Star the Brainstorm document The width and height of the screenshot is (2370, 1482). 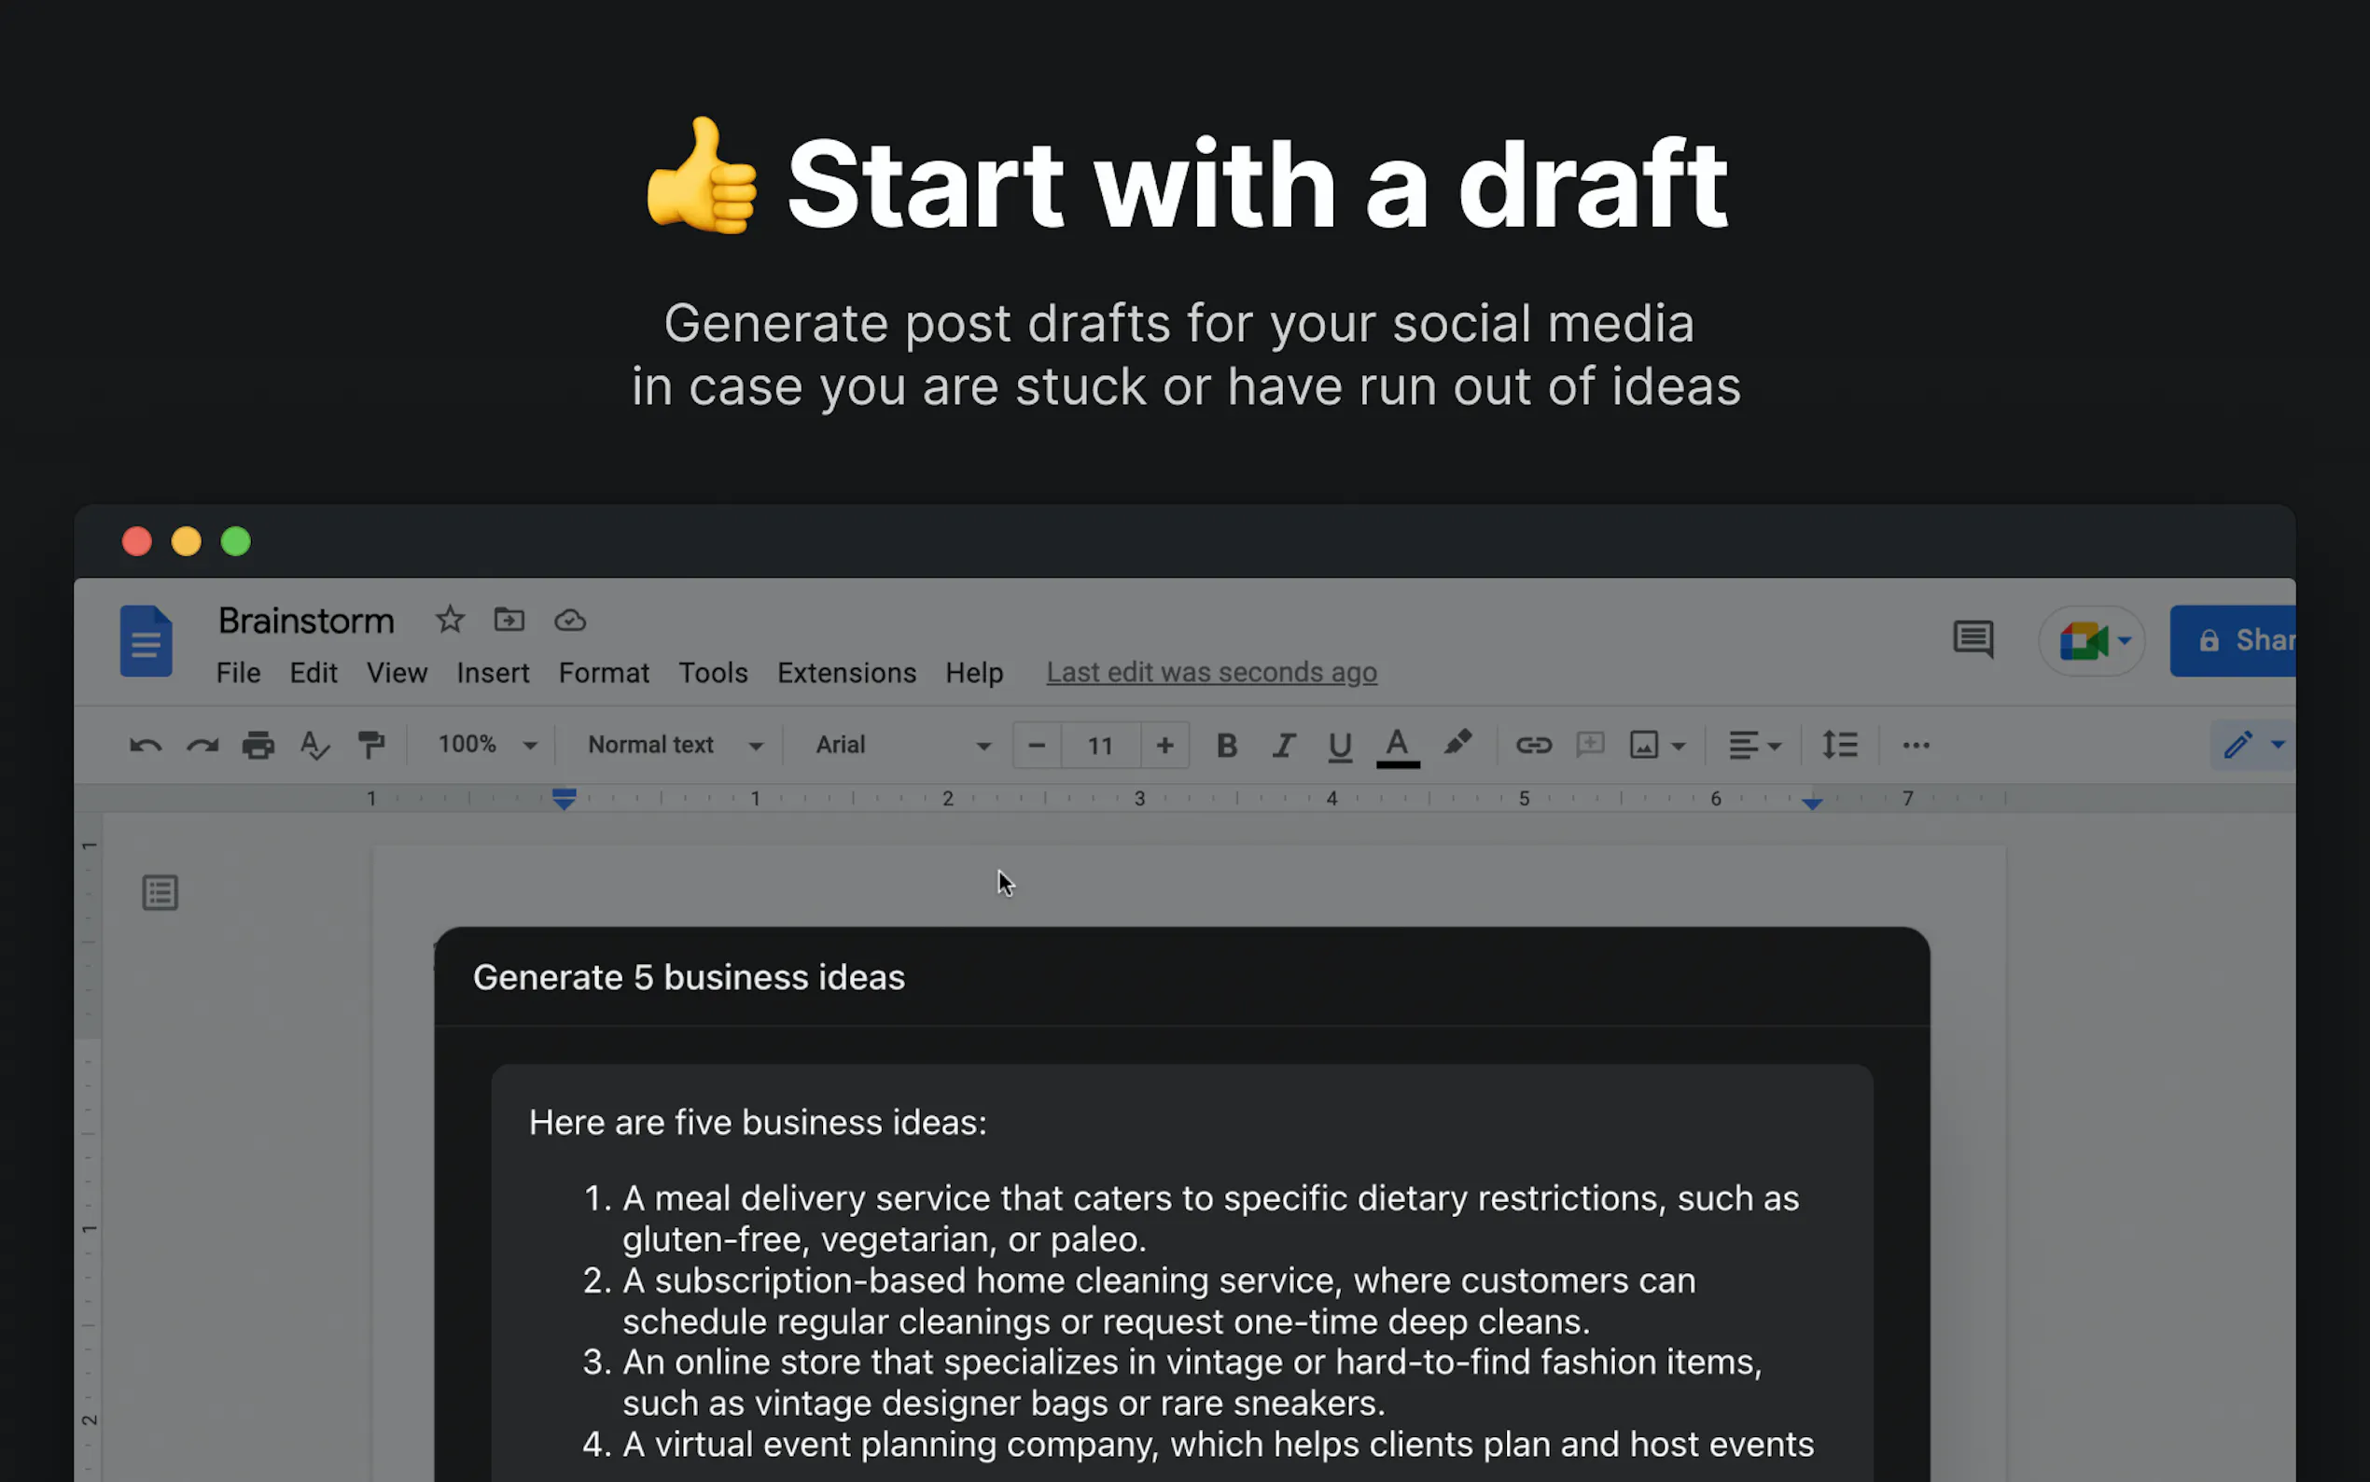tap(450, 621)
